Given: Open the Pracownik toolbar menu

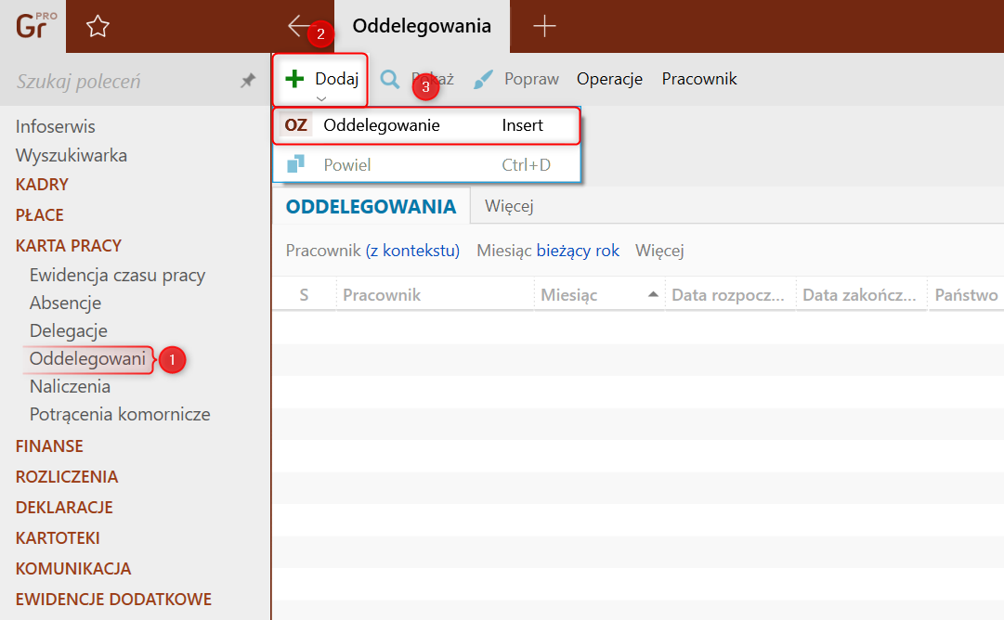Looking at the screenshot, I should point(699,79).
